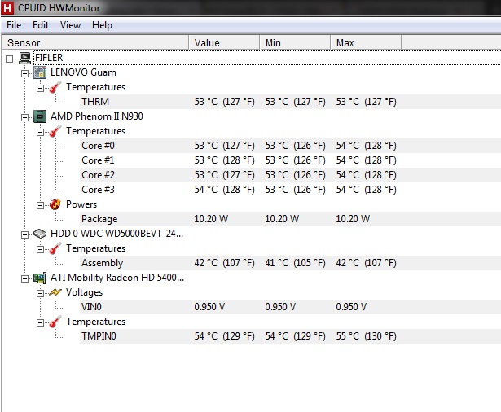This screenshot has width=501, height=412.
Task: Collapse the LENOVO Guam node
Action: [x=24, y=74]
